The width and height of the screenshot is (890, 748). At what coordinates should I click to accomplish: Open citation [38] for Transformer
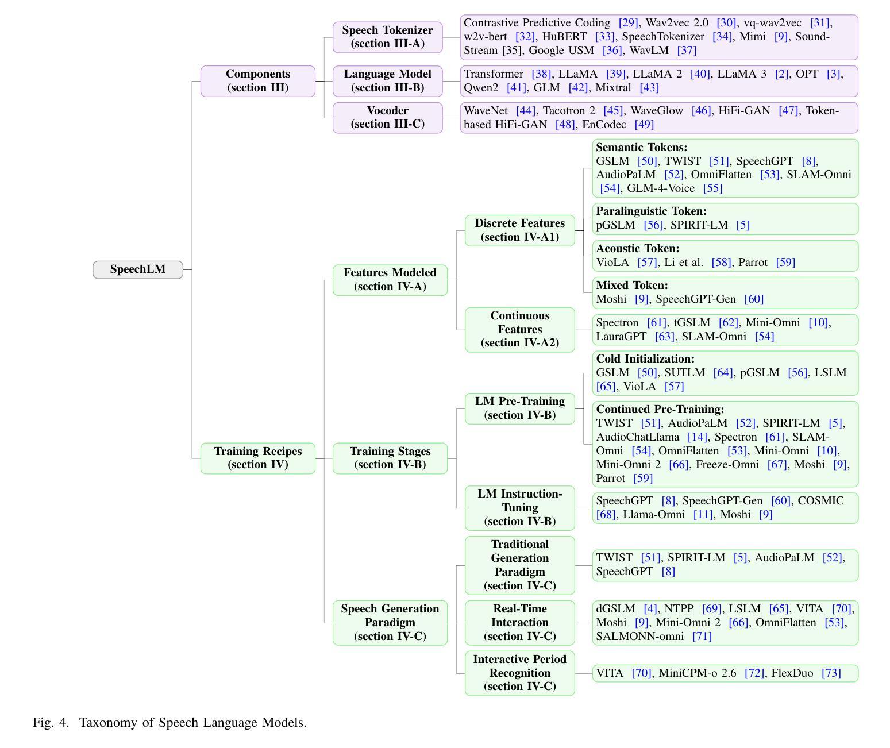click(541, 74)
